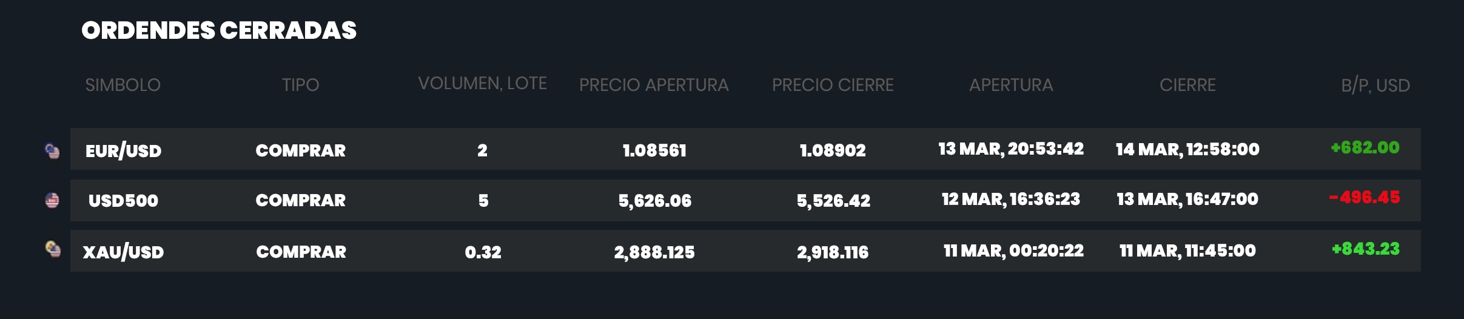The width and height of the screenshot is (1464, 319).
Task: Click closing price 1.08902 in EUR/USD row
Action: tap(833, 150)
